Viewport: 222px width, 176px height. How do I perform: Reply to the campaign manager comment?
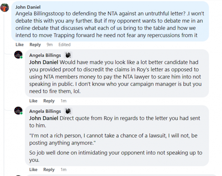(49, 101)
